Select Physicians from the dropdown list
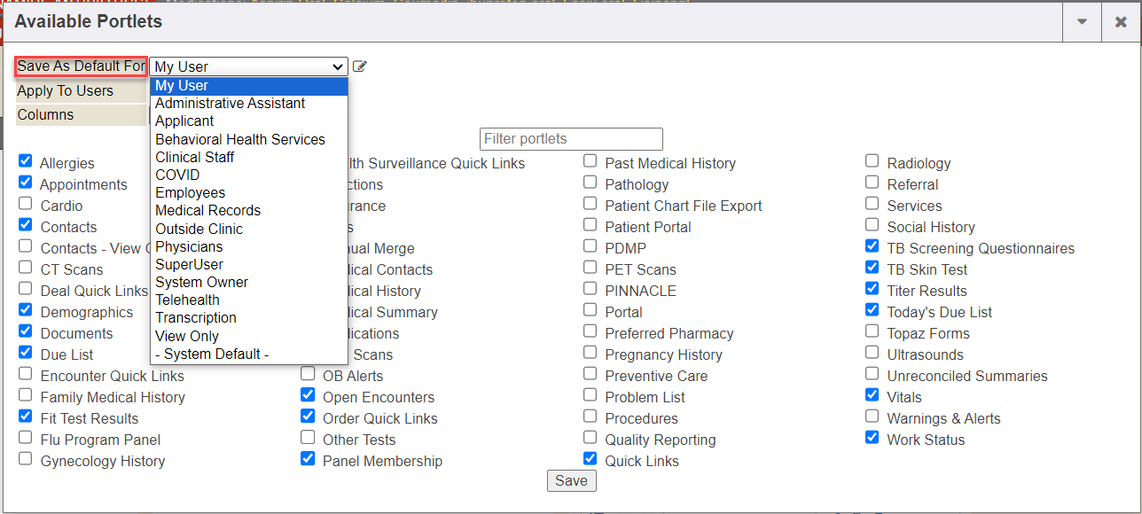 (189, 246)
